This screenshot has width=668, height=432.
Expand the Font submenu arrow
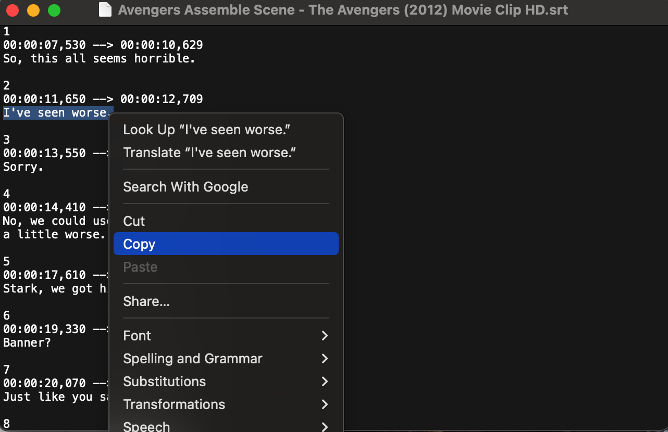(325, 336)
